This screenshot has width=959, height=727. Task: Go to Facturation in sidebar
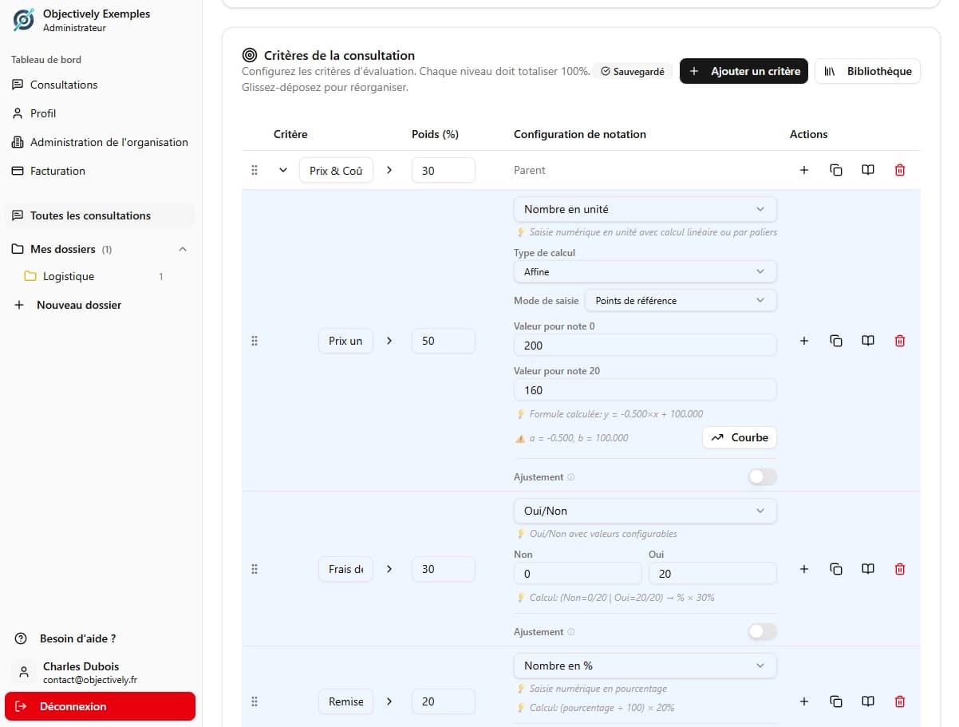(57, 171)
